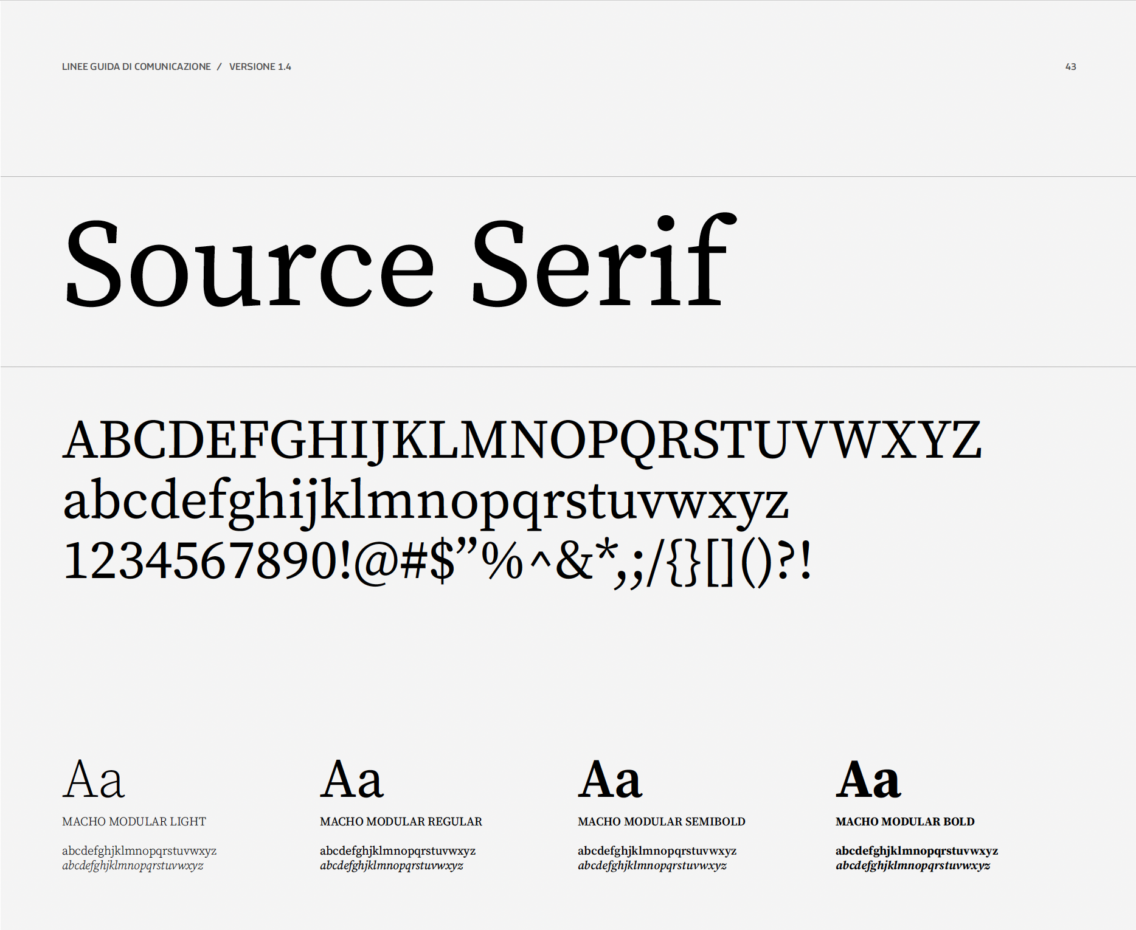Click the italic lowercase sample under MACHO MODULAR LIGHT
Image resolution: width=1136 pixels, height=930 pixels.
[x=133, y=866]
